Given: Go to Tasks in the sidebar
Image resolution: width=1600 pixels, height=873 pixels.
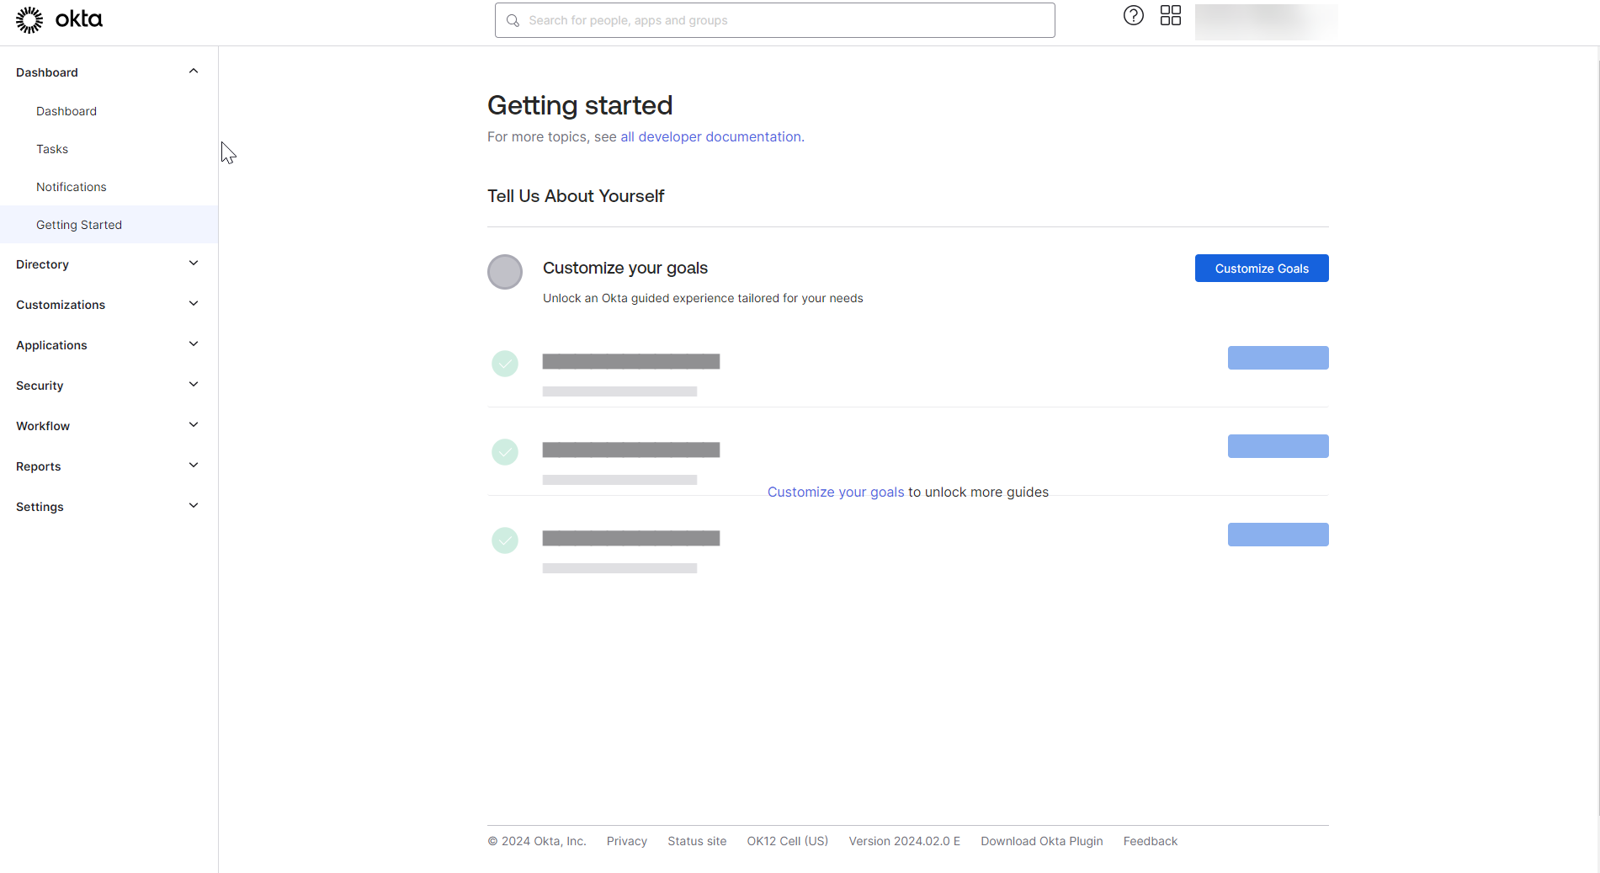Looking at the screenshot, I should (x=52, y=149).
